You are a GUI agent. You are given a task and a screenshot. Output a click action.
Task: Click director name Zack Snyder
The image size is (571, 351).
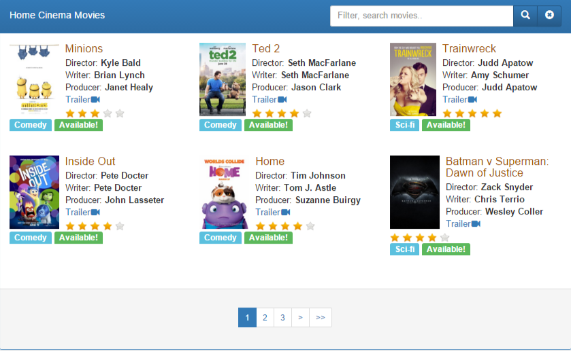pos(507,187)
